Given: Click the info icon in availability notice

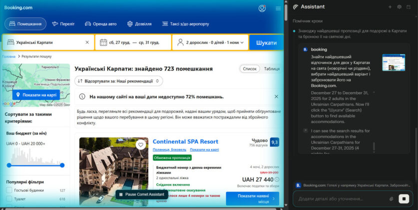Looking at the screenshot, I should (82, 96).
